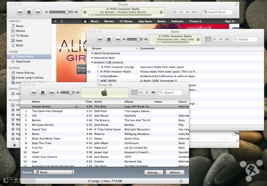Sort iTunes DJ list by Votes column

[165, 102]
